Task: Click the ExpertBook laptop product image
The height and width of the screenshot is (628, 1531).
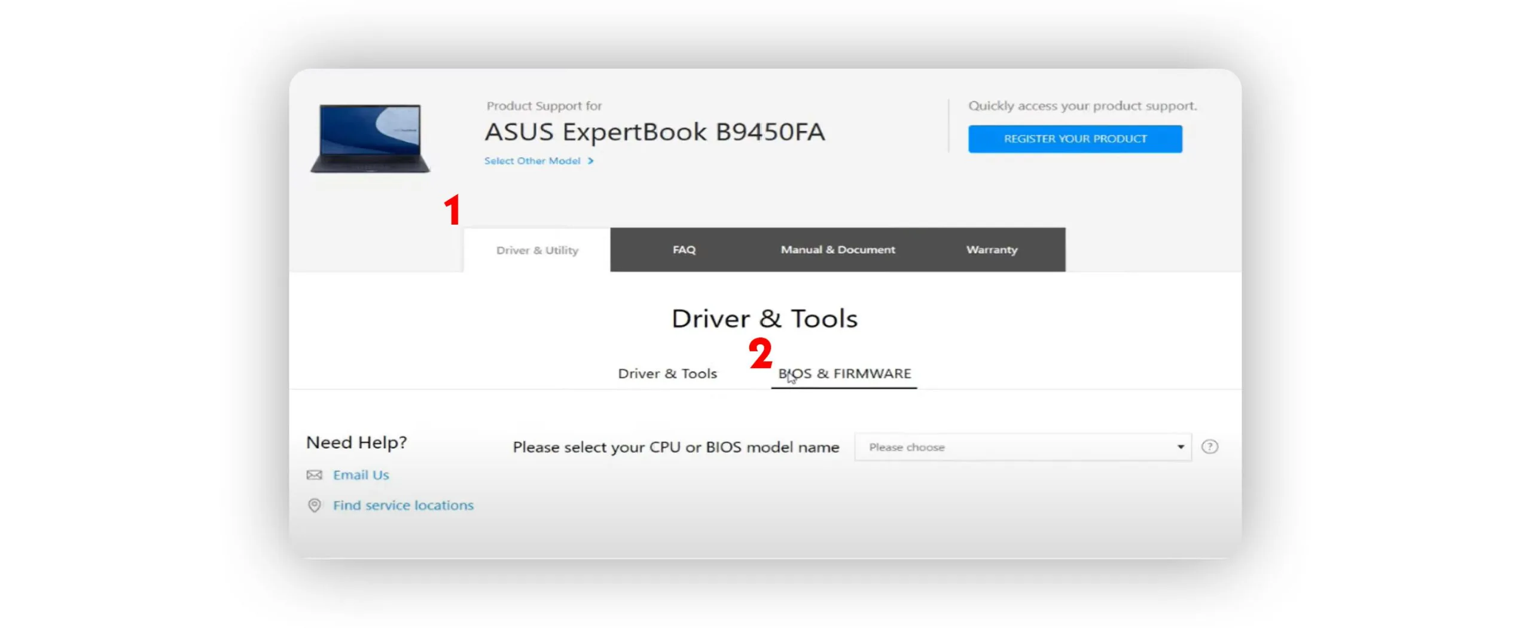Action: click(x=370, y=139)
